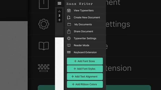Click Add Font Sizes button
The width and height of the screenshot is (161, 90).
point(85,61)
